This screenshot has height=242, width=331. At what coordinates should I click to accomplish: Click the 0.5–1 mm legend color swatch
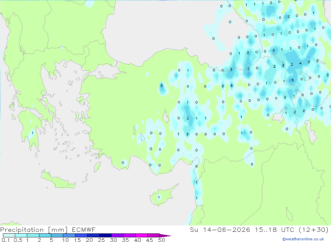21,235
